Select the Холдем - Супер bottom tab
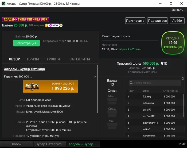Image resolution: width=187 pixels, height=148 pixels. (83, 144)
